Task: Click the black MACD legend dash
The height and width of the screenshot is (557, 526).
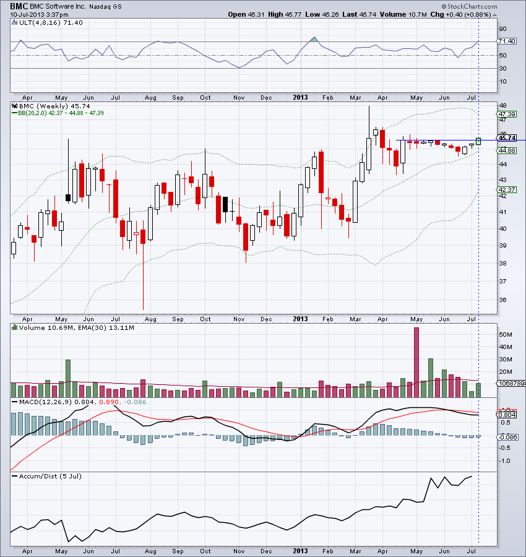Action: 15,402
